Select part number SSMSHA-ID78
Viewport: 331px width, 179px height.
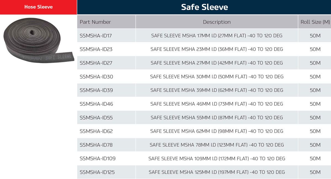(x=96, y=145)
